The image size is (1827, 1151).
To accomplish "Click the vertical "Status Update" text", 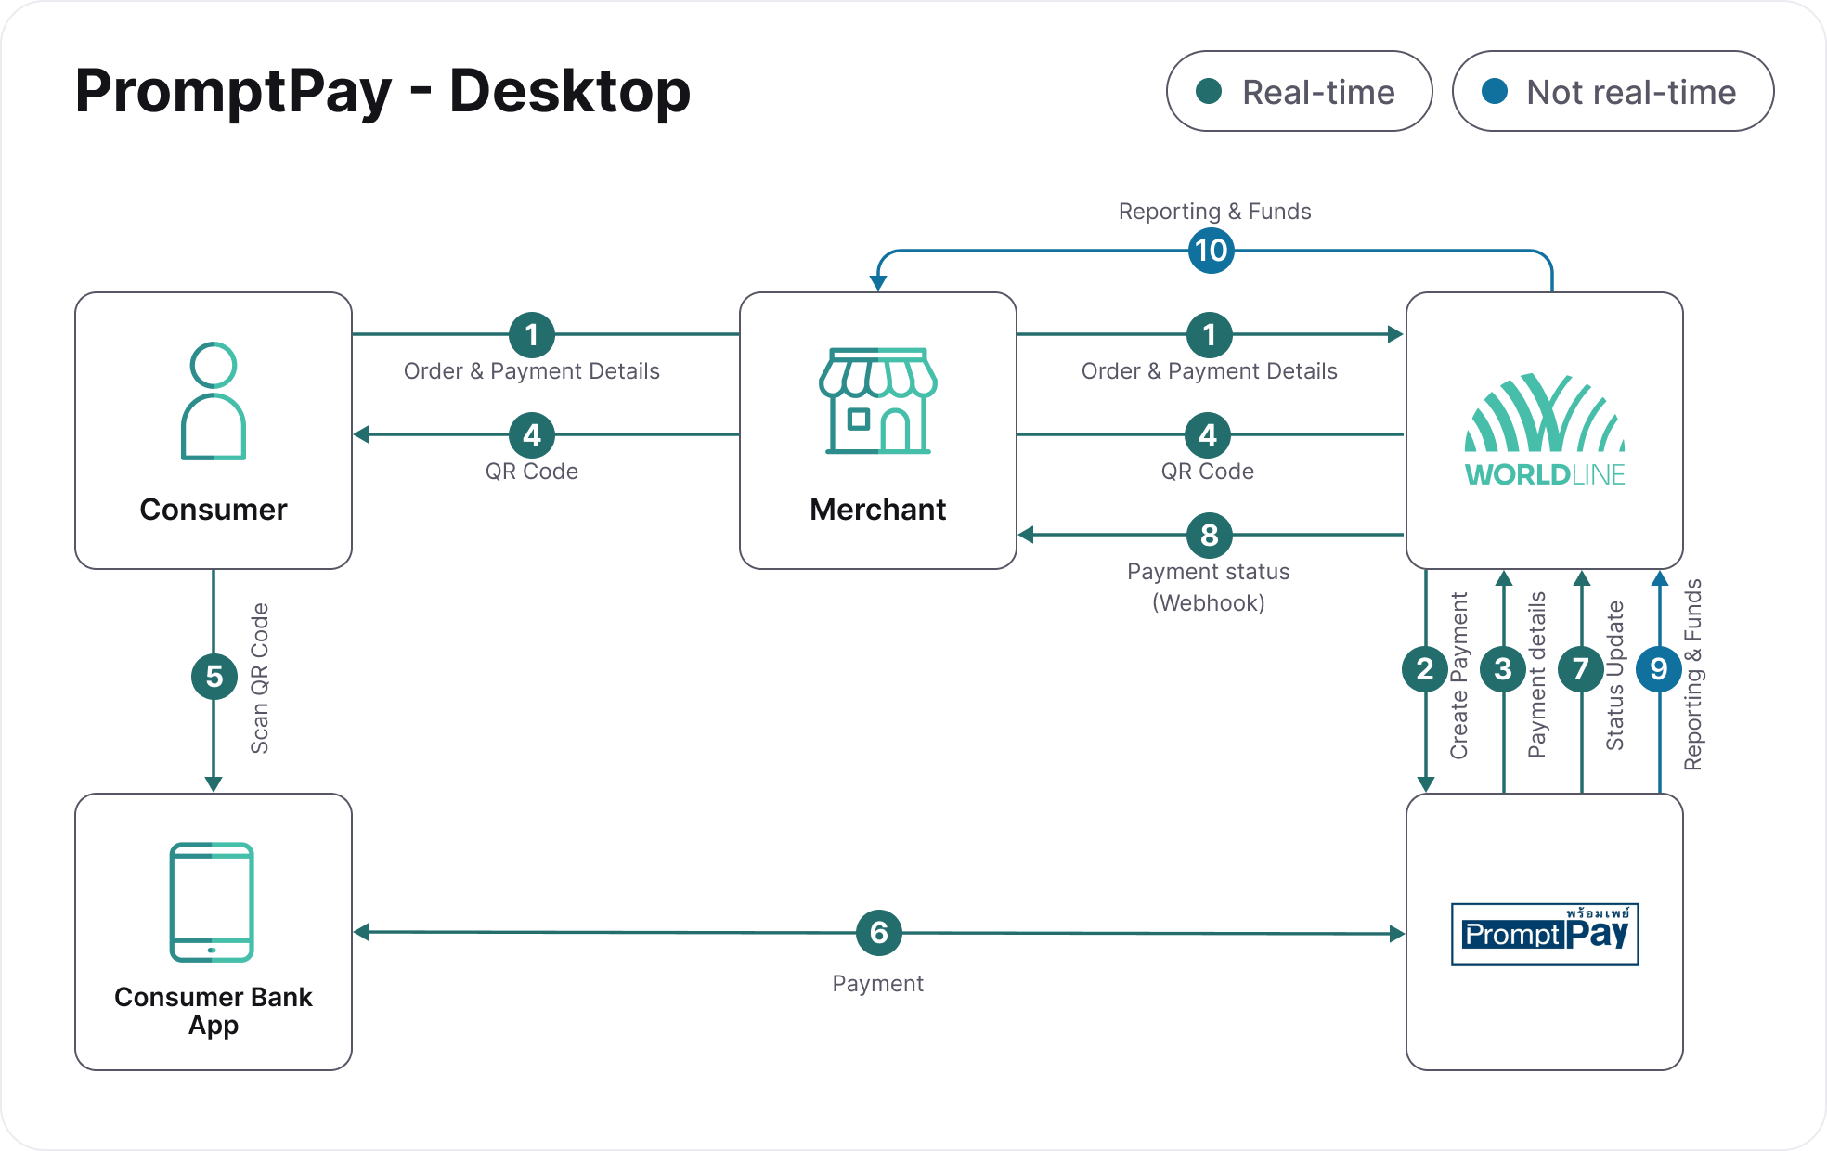I will pyautogui.click(x=1615, y=676).
